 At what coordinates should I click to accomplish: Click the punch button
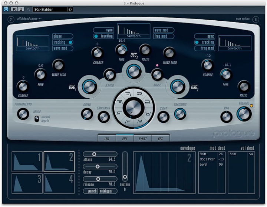tap(90, 191)
